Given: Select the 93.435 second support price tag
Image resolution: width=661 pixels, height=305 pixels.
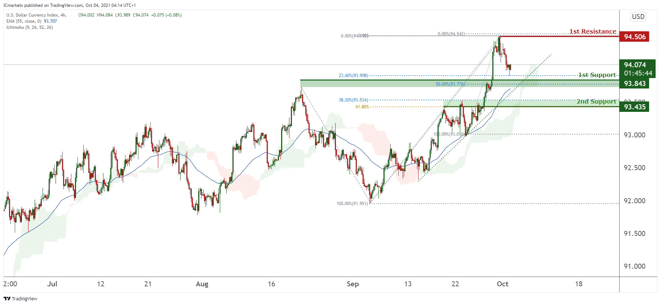Looking at the screenshot, I should [x=634, y=107].
